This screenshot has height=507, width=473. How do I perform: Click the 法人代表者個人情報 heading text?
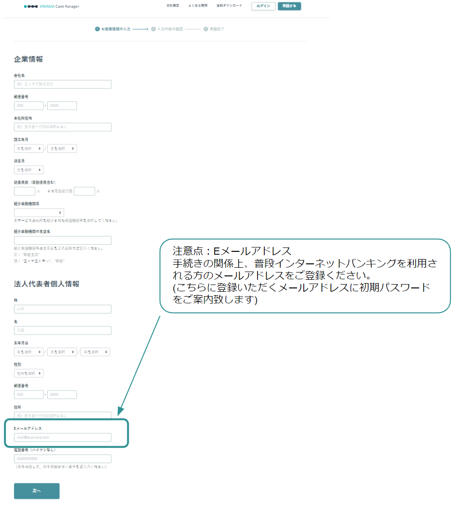tap(47, 284)
